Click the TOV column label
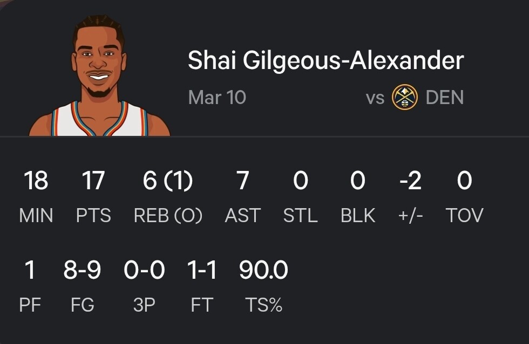This screenshot has height=344, width=529. tap(464, 216)
